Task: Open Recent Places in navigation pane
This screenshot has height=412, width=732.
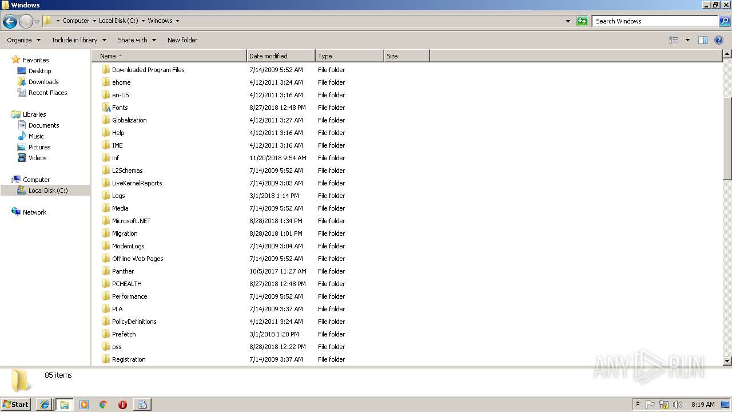Action: pos(47,93)
